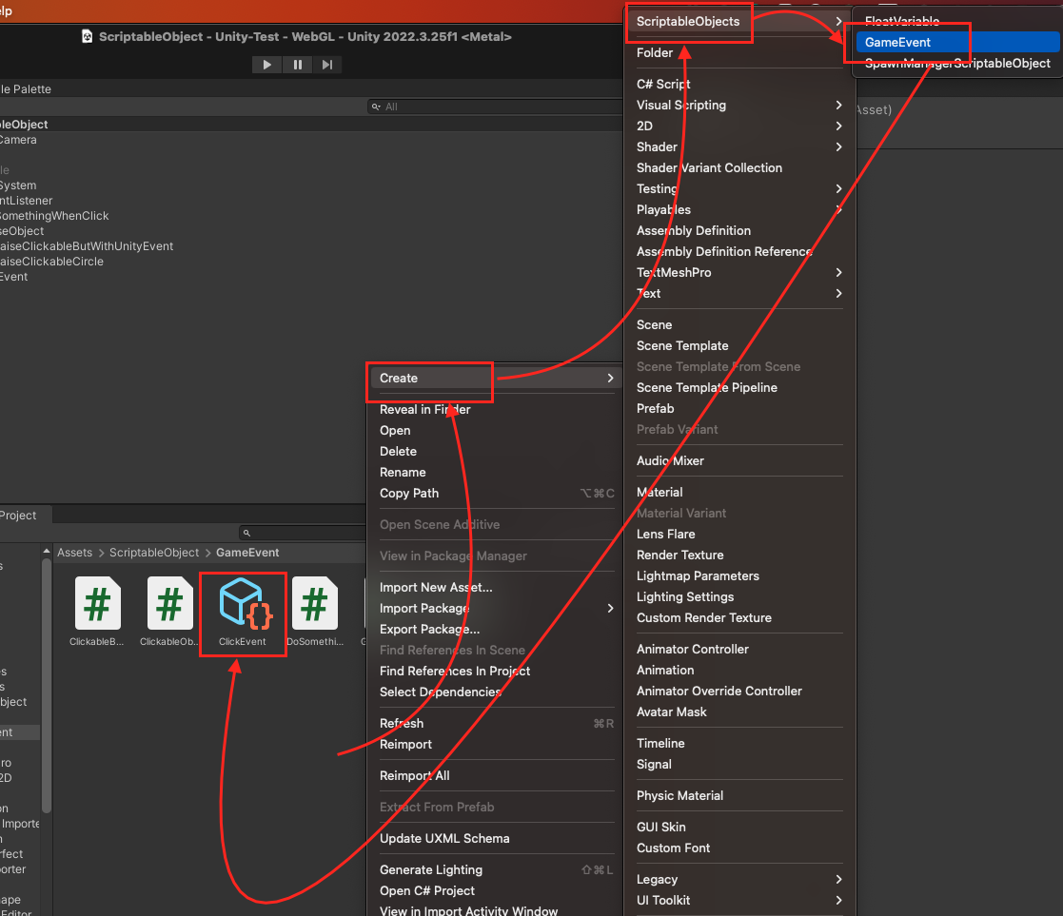Screen dimensions: 1063x916
Task: Click Rename in context menu
Action: (x=496, y=472)
